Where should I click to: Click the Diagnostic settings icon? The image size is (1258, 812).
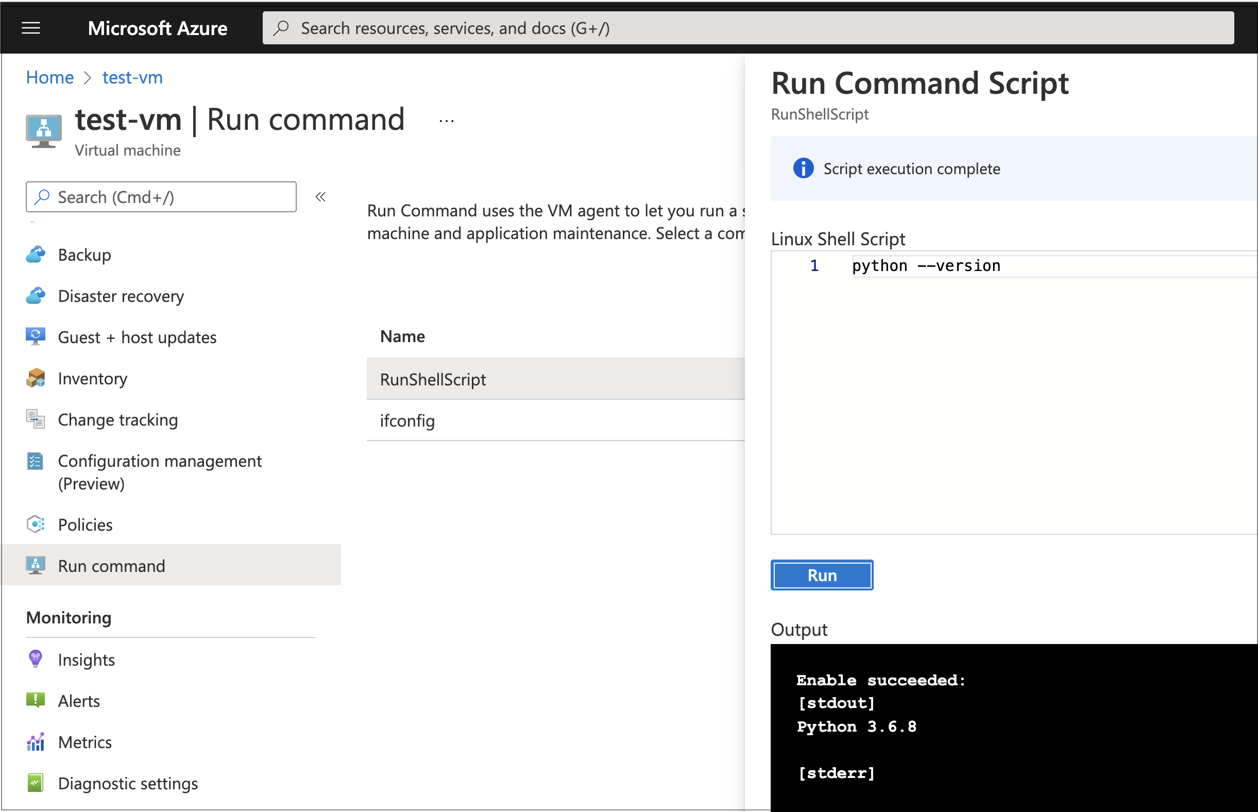coord(36,783)
